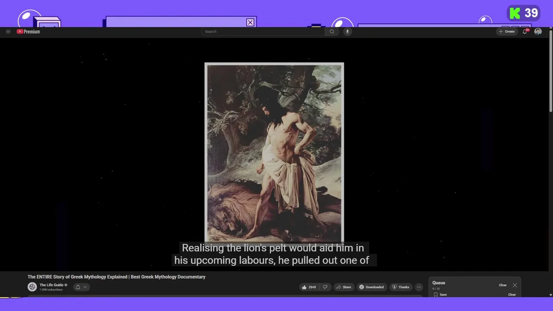Click the green K 39 overlay badge
Viewport: 553px width, 311px height.
[524, 13]
